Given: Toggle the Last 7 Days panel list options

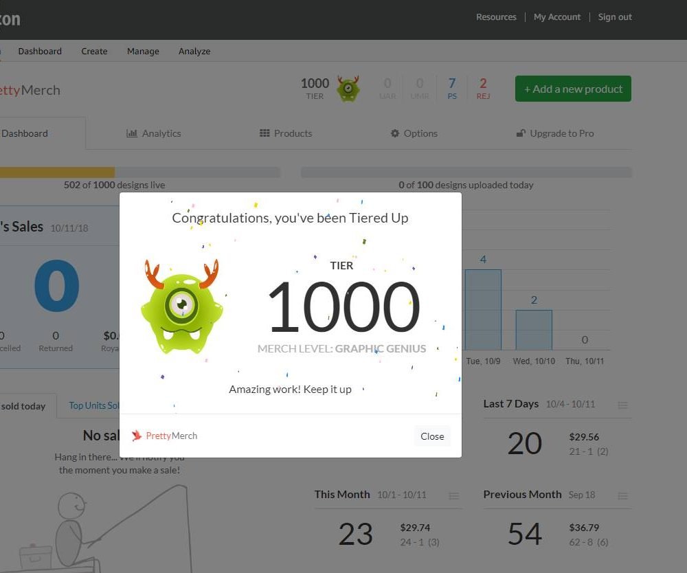Looking at the screenshot, I should (x=622, y=405).
